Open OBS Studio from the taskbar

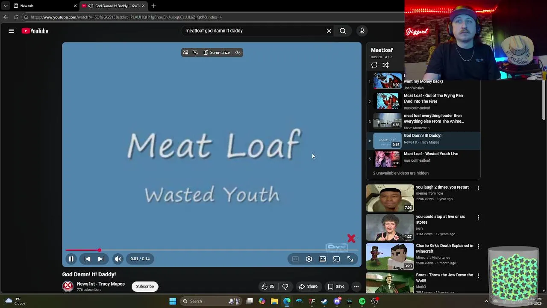375,301
